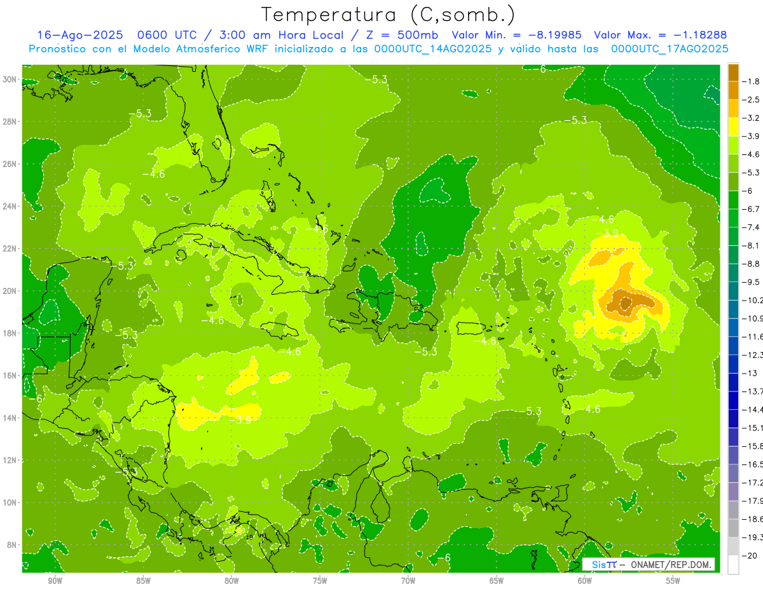The width and height of the screenshot is (763, 589).
Task: Select the '0000UTC_17AGO2025' valid-until timestamp
Action: coord(670,49)
